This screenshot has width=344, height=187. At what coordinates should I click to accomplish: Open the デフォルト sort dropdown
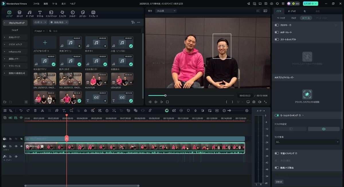(40, 31)
